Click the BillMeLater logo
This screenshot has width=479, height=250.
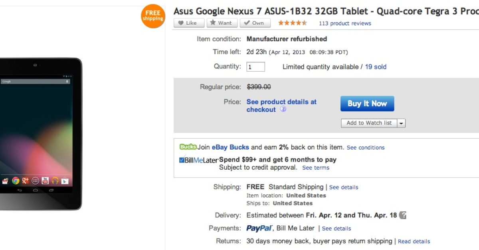tap(198, 160)
